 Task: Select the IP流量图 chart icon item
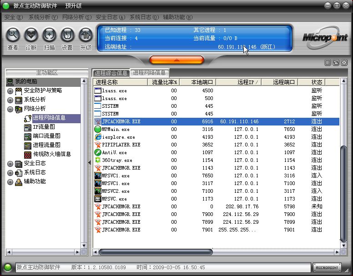pos(44,127)
